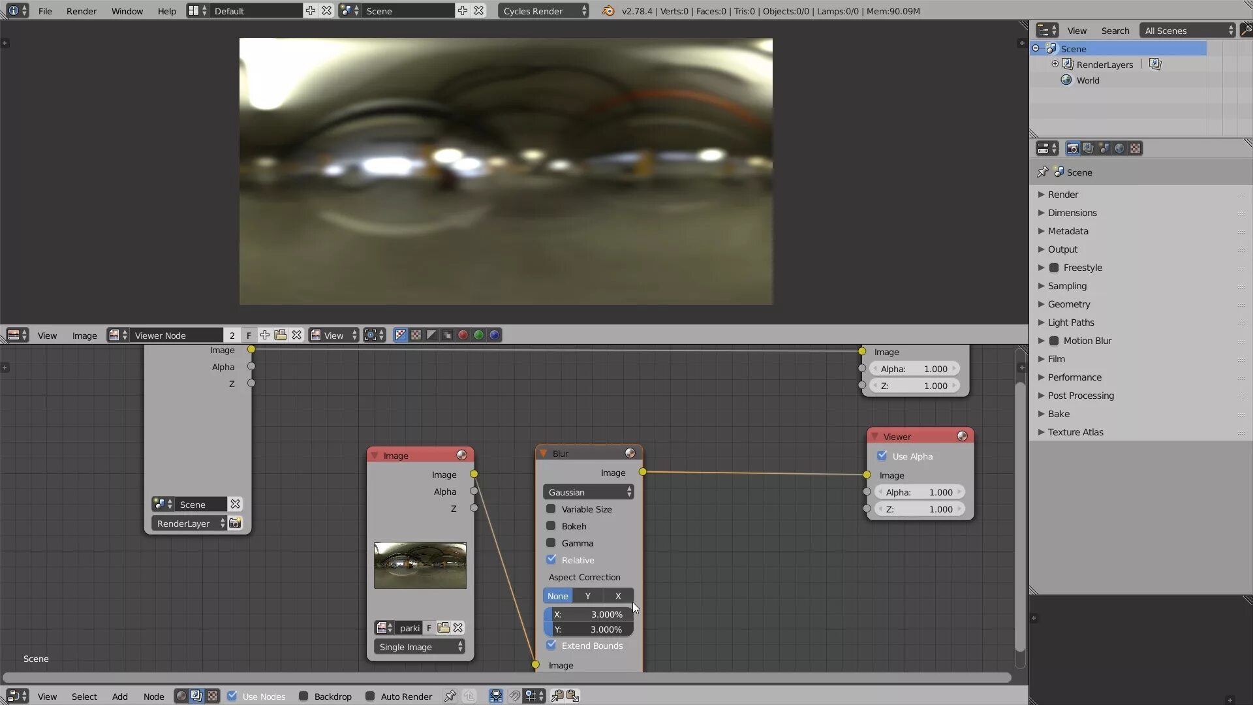Click the parking image thumbnail preview
Screen dimensions: 1253x705
pos(420,565)
